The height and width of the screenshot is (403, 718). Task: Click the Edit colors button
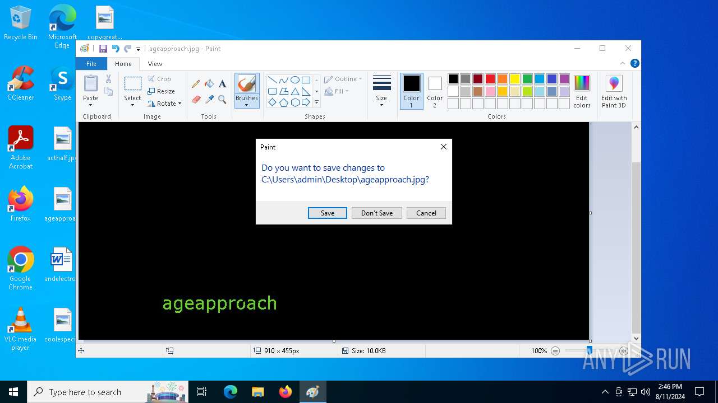(x=582, y=91)
